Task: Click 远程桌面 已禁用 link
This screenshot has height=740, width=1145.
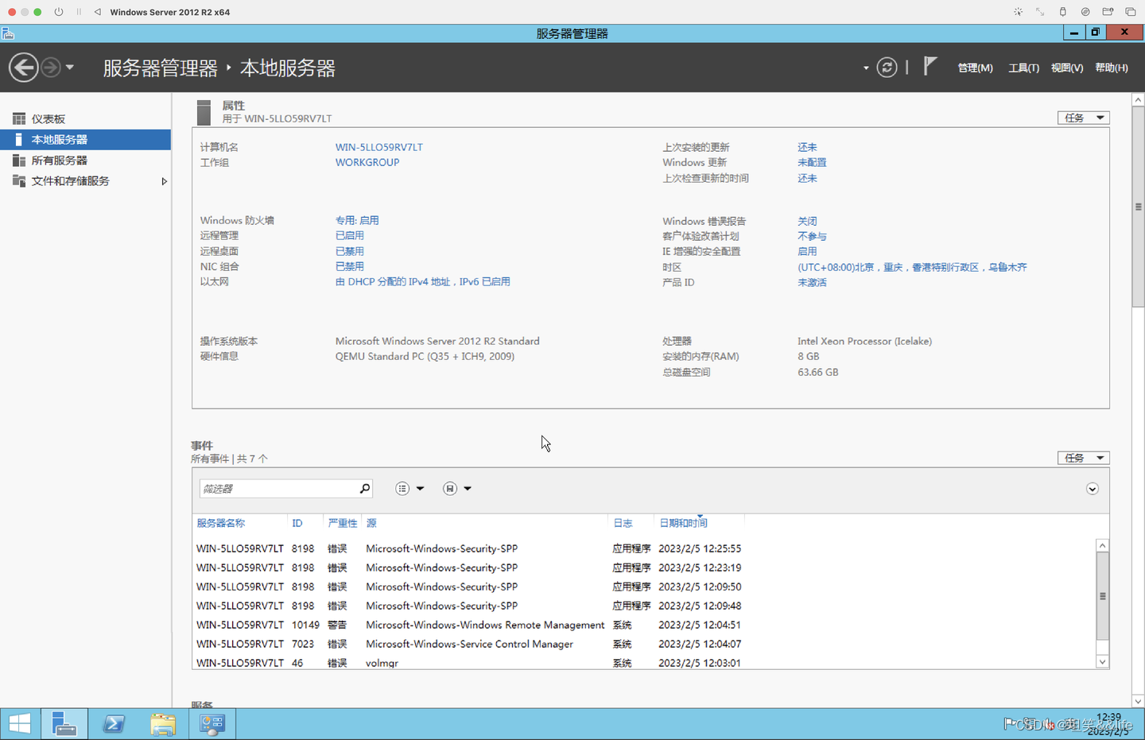Action: click(349, 251)
